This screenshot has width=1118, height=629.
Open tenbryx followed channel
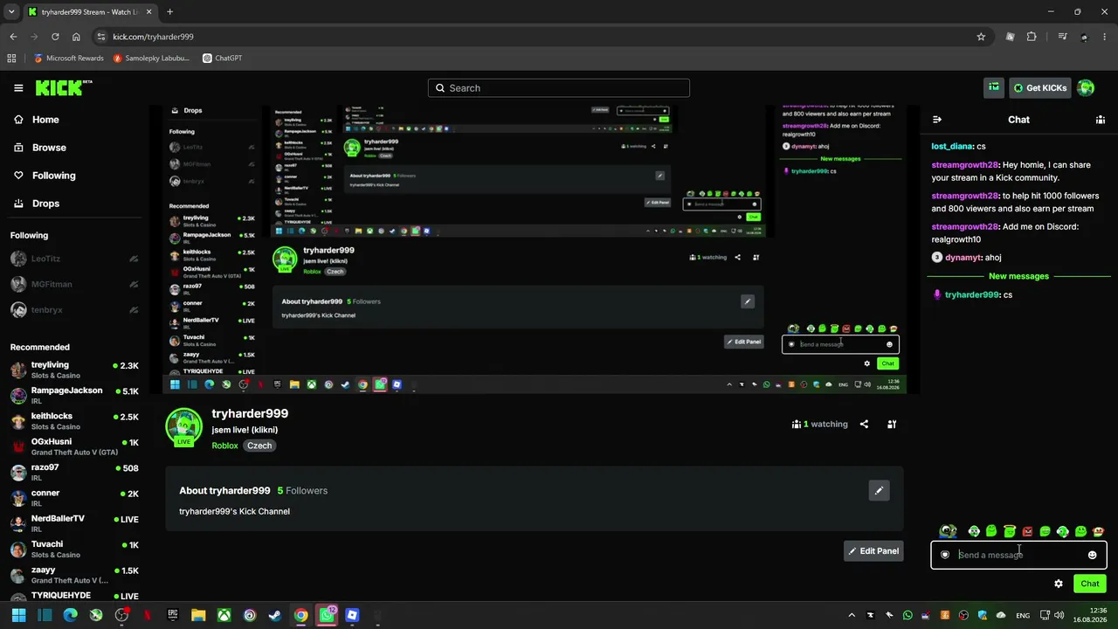click(x=73, y=310)
